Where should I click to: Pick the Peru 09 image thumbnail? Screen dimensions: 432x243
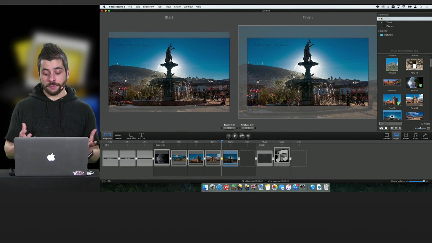pos(392,82)
